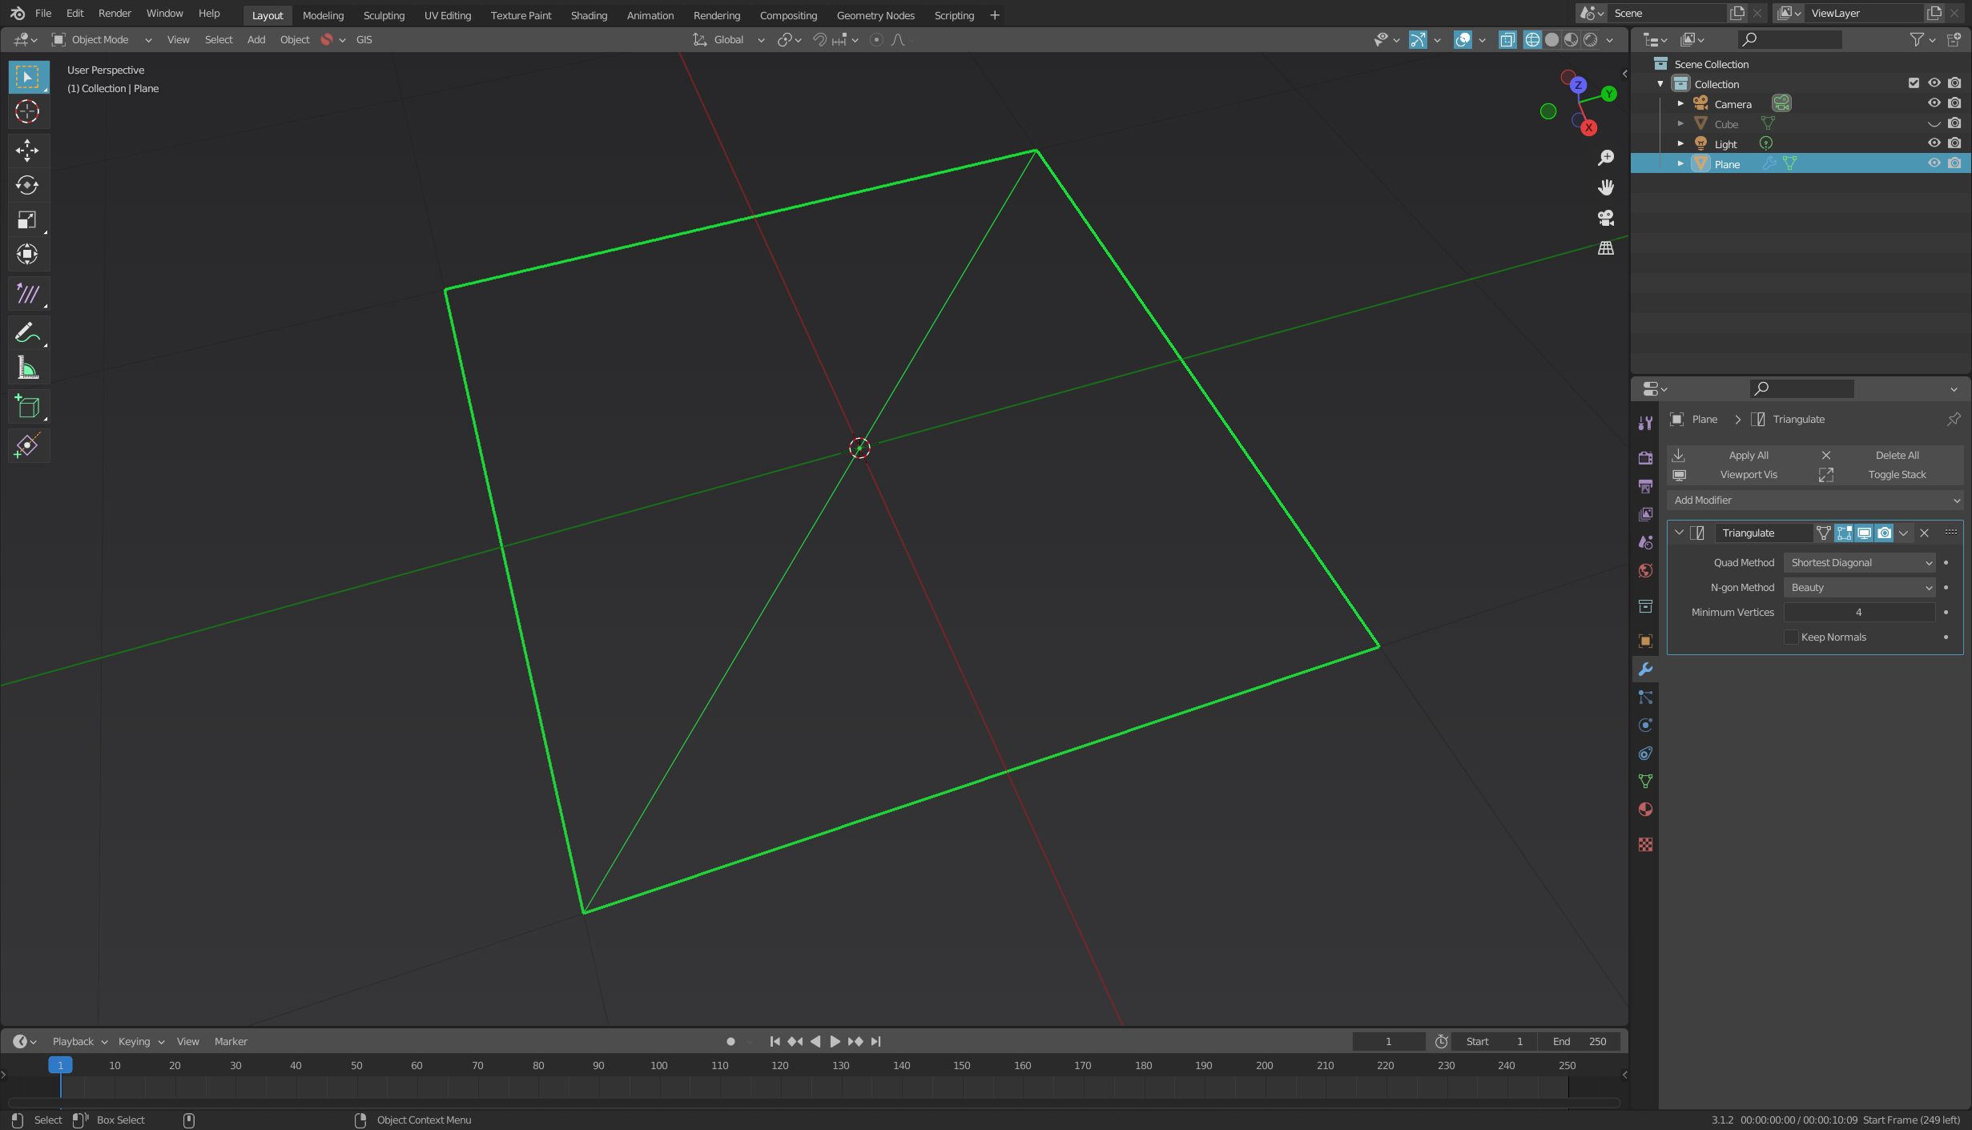
Task: Switch to Shading workspace tab
Action: 589,15
